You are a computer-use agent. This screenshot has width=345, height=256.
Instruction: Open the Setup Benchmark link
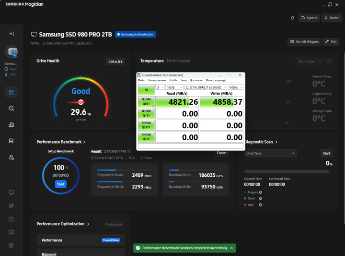[61, 151]
